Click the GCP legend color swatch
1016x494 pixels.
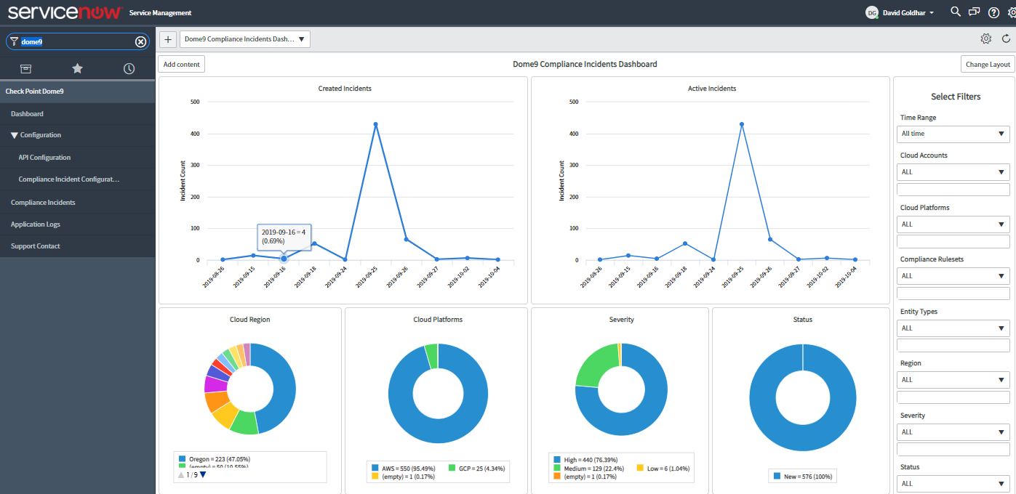click(x=452, y=469)
